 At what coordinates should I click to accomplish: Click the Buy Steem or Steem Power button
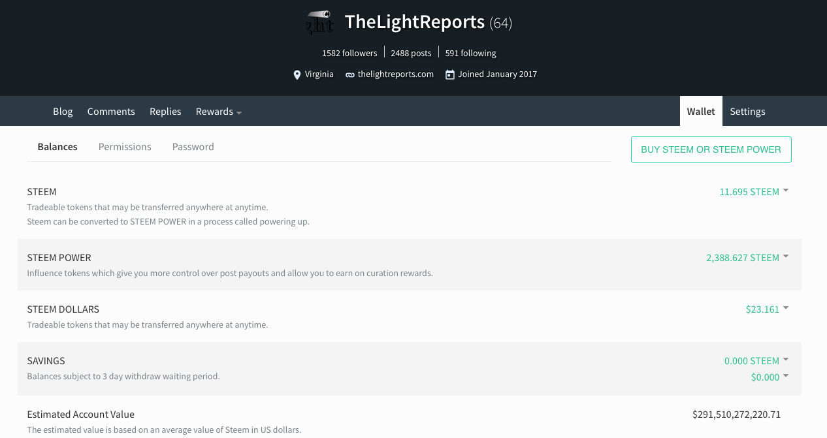[x=711, y=149]
